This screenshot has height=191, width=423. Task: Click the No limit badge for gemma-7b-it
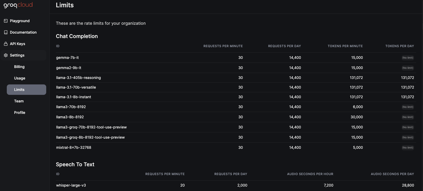pyautogui.click(x=408, y=58)
